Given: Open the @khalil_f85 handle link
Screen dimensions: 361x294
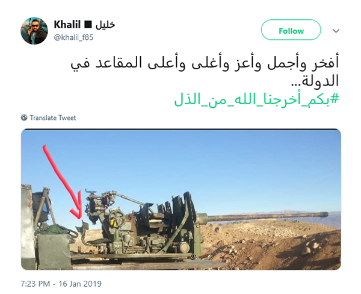Looking at the screenshot, I should (x=73, y=37).
